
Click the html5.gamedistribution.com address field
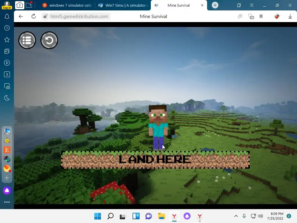coord(79,17)
